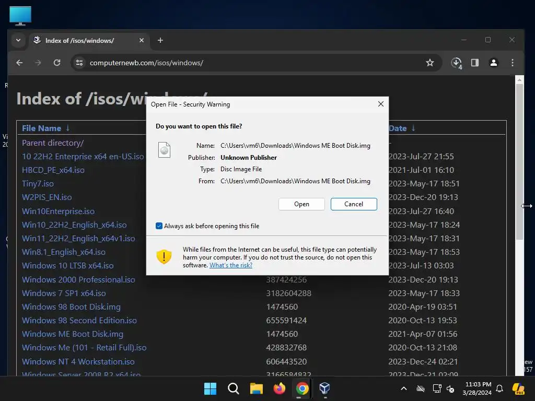Viewport: 535px width, 401px height.
Task: Click the address bar URL
Action: pyautogui.click(x=146, y=63)
